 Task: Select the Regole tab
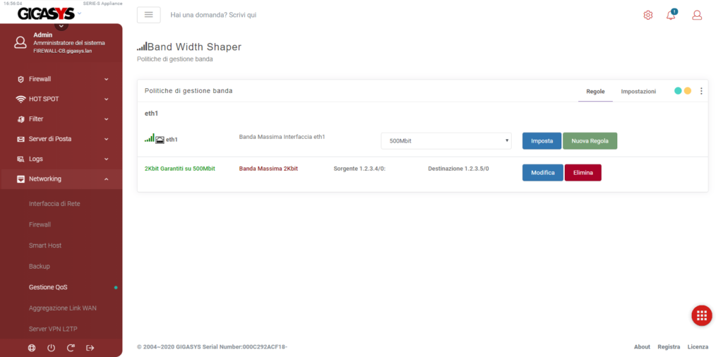click(x=595, y=92)
